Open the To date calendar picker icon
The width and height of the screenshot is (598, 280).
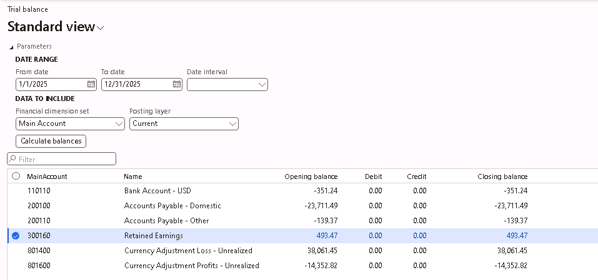[x=177, y=84]
